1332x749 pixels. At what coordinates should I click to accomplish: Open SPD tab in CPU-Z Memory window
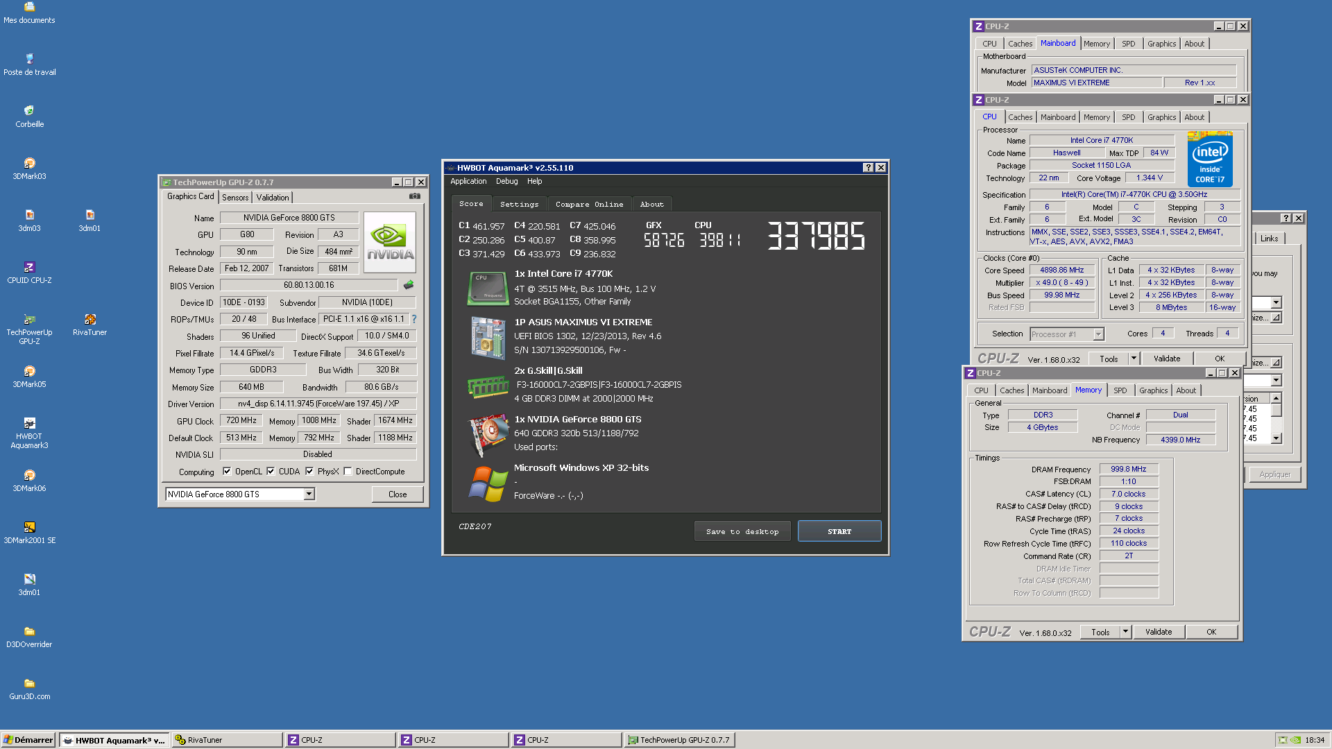tap(1120, 390)
